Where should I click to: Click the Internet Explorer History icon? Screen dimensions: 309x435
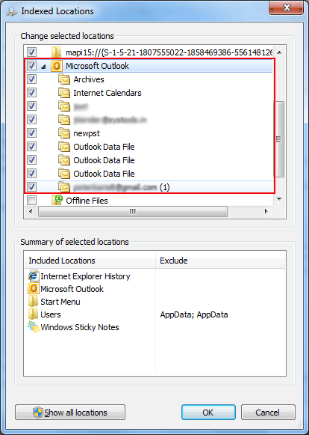coord(33,276)
